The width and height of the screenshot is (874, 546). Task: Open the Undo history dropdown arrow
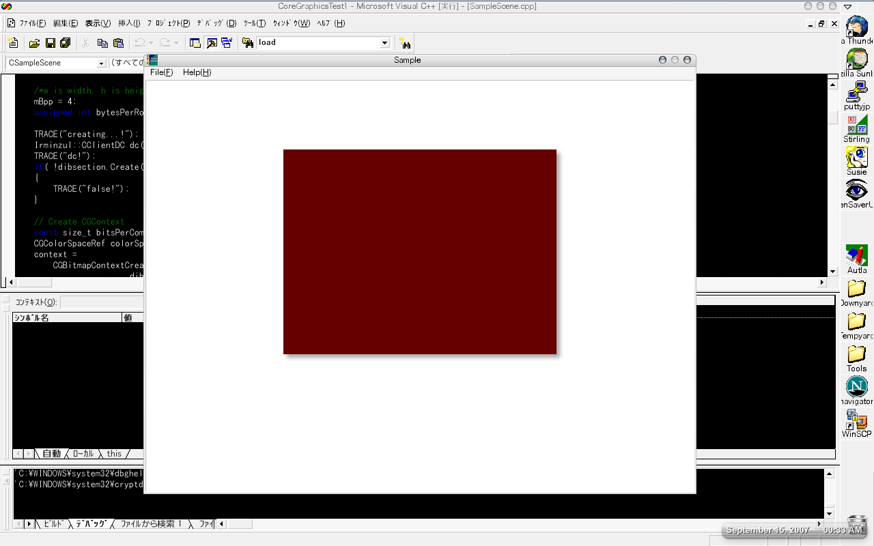point(151,43)
